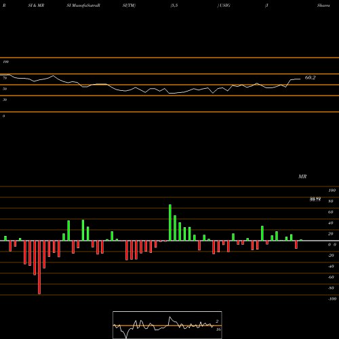
Task: Click the 0 label on RSI scale
Action: pyautogui.click(x=3, y=116)
